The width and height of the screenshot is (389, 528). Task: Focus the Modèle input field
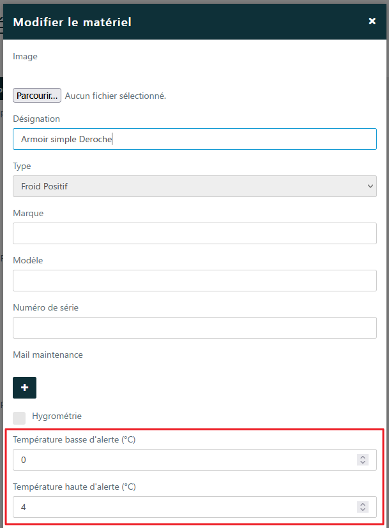click(x=194, y=281)
